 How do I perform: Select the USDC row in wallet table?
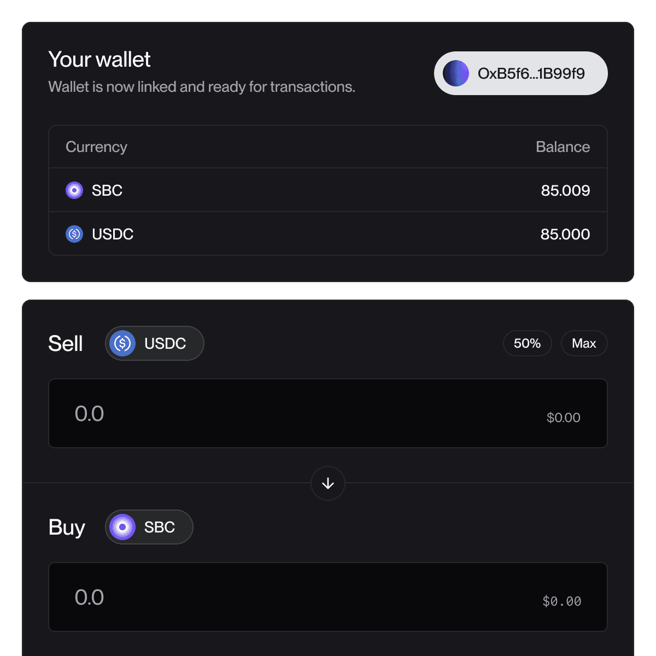(x=328, y=234)
